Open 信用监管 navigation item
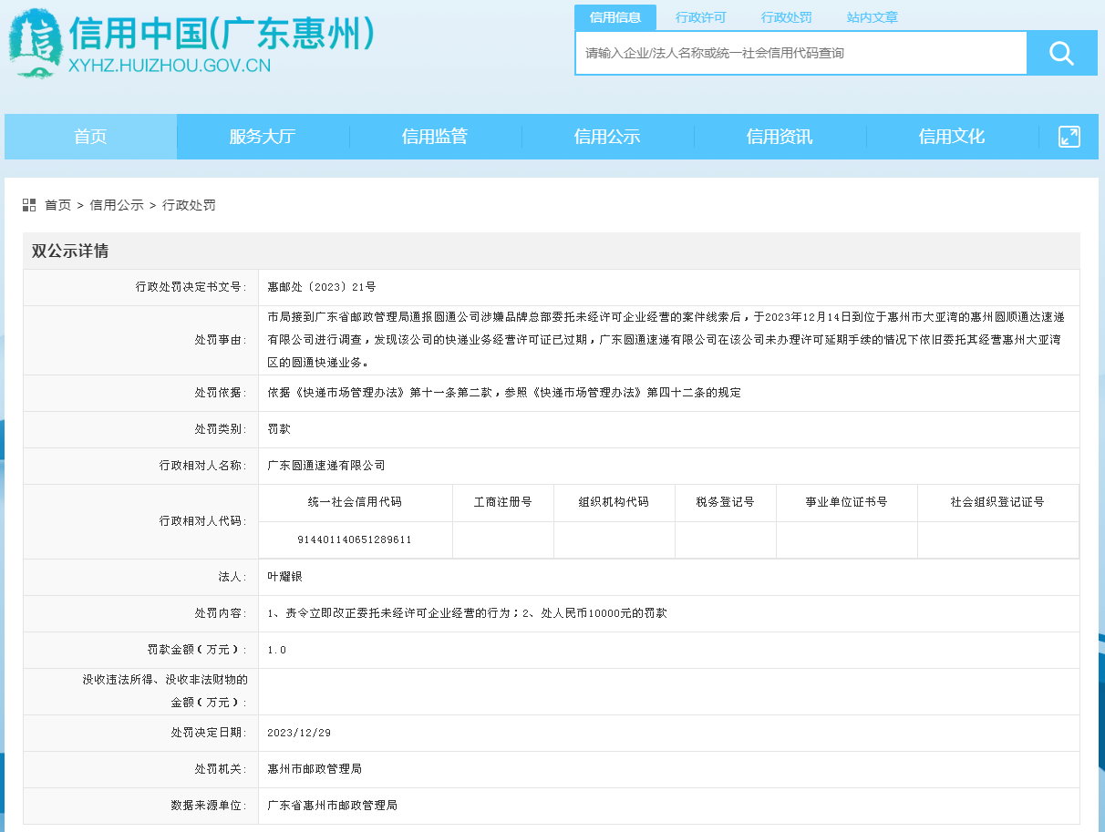 coord(435,137)
